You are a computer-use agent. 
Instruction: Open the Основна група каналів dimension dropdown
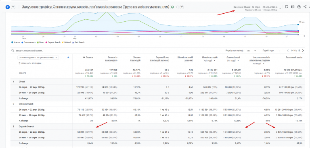pyautogui.click(x=38, y=58)
